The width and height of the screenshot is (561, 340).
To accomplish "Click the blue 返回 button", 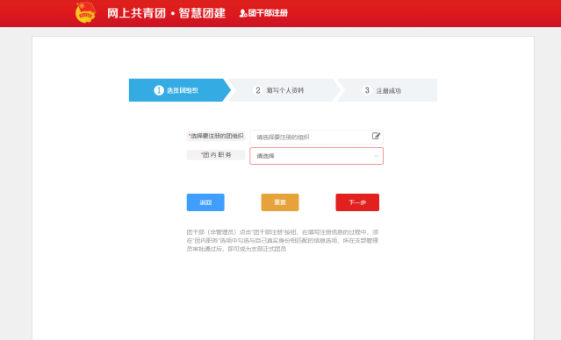I will pyautogui.click(x=205, y=202).
